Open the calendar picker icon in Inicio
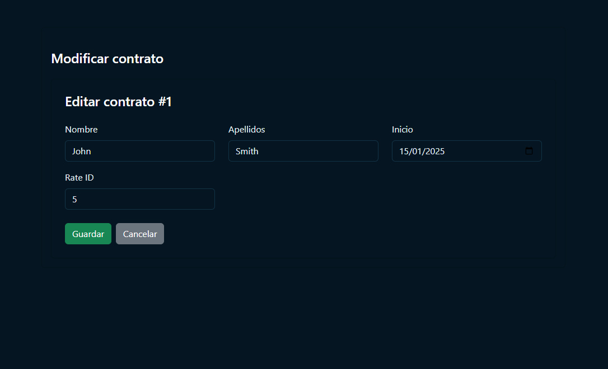 529,151
